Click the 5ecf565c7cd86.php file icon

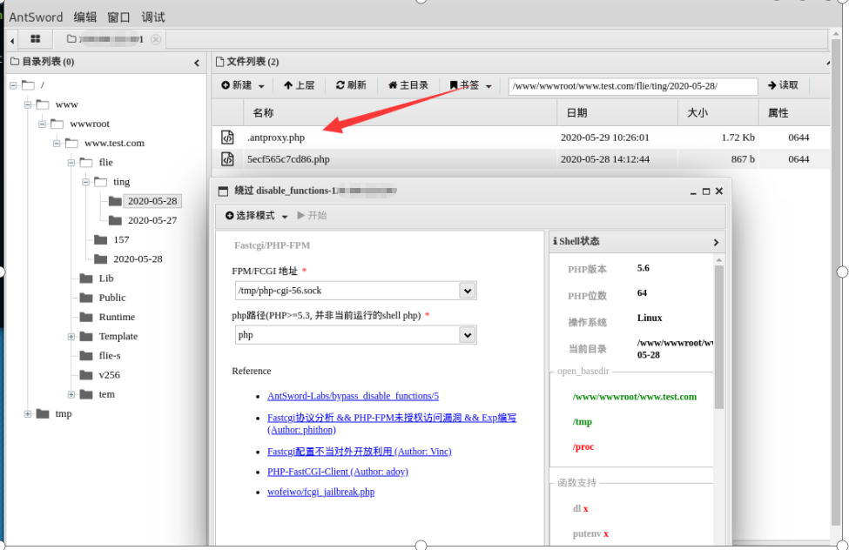tap(226, 159)
